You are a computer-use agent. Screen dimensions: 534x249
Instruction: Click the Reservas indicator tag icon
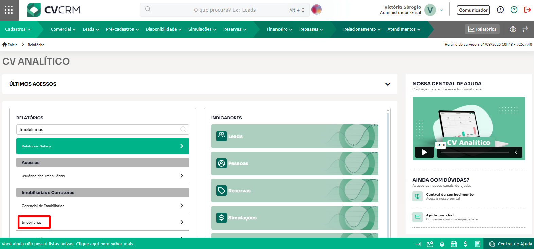point(221,191)
